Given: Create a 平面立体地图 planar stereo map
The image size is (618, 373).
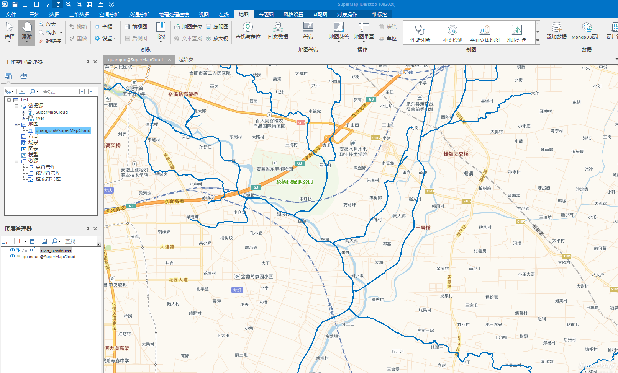Looking at the screenshot, I should 485,33.
